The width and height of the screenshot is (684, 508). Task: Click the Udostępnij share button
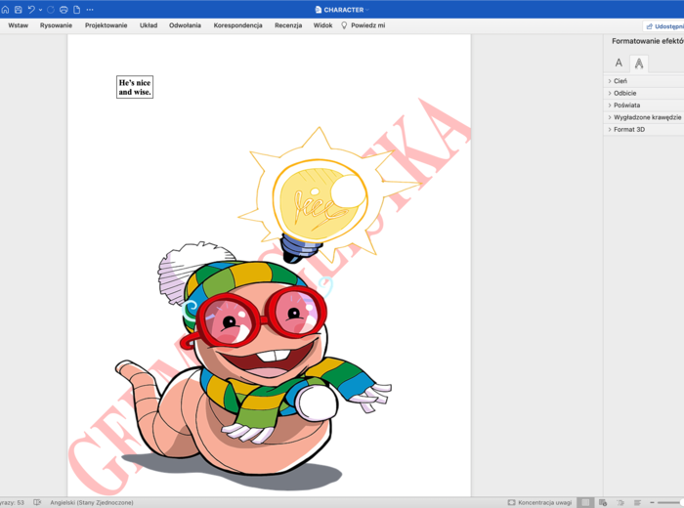[663, 25]
